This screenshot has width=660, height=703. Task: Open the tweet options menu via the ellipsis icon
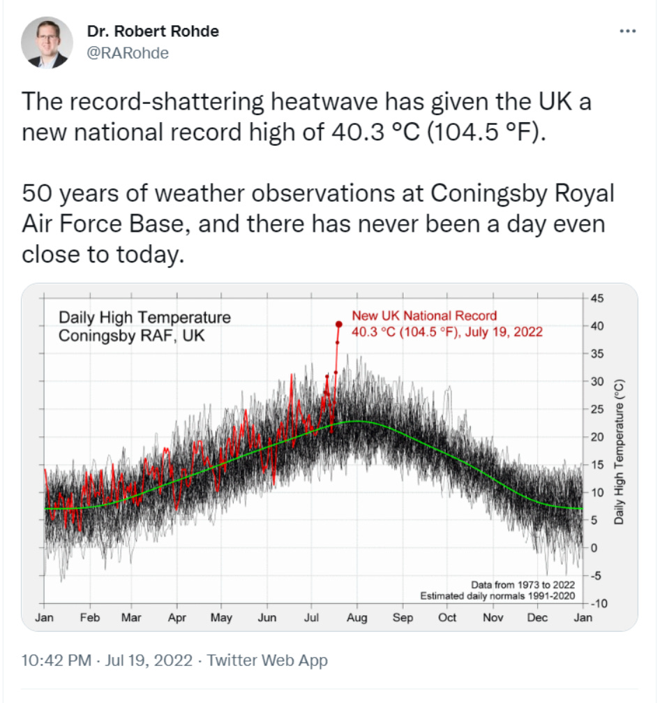coord(627,30)
